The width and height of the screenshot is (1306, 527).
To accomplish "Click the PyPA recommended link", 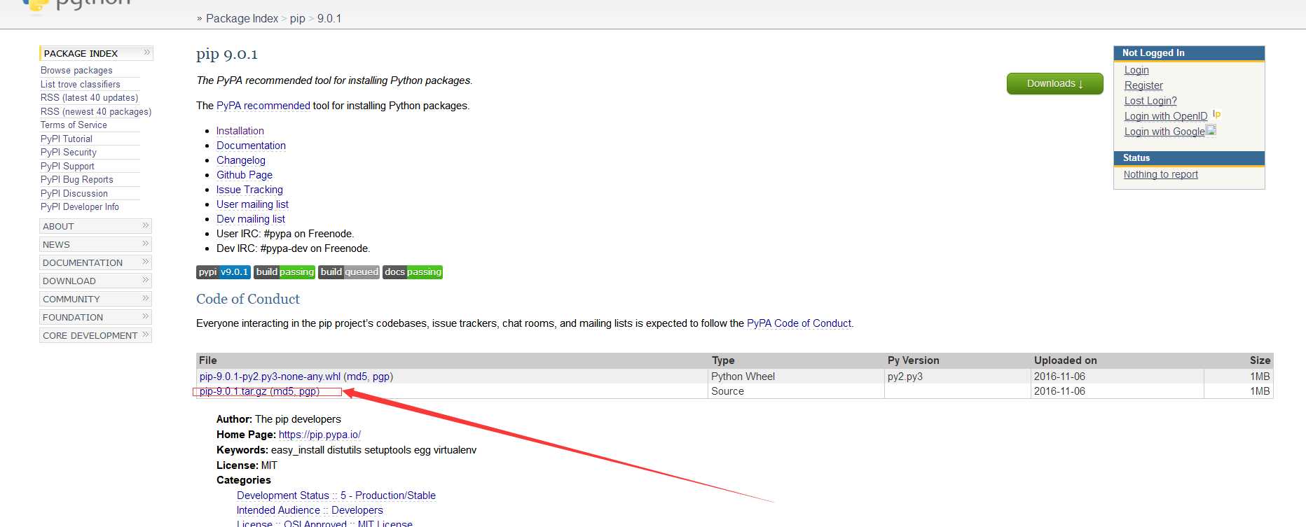I will pyautogui.click(x=263, y=106).
